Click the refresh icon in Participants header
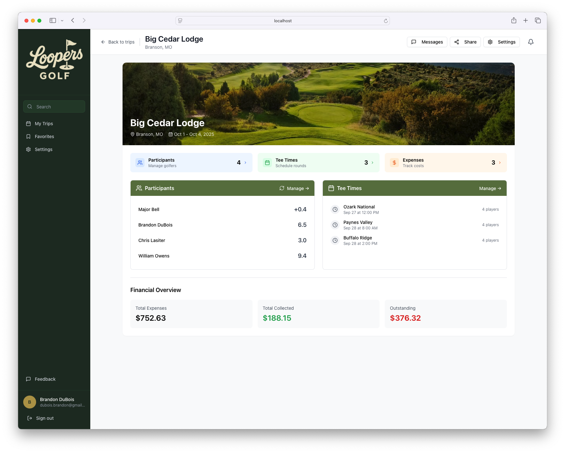Image resolution: width=565 pixels, height=453 pixels. (x=282, y=188)
